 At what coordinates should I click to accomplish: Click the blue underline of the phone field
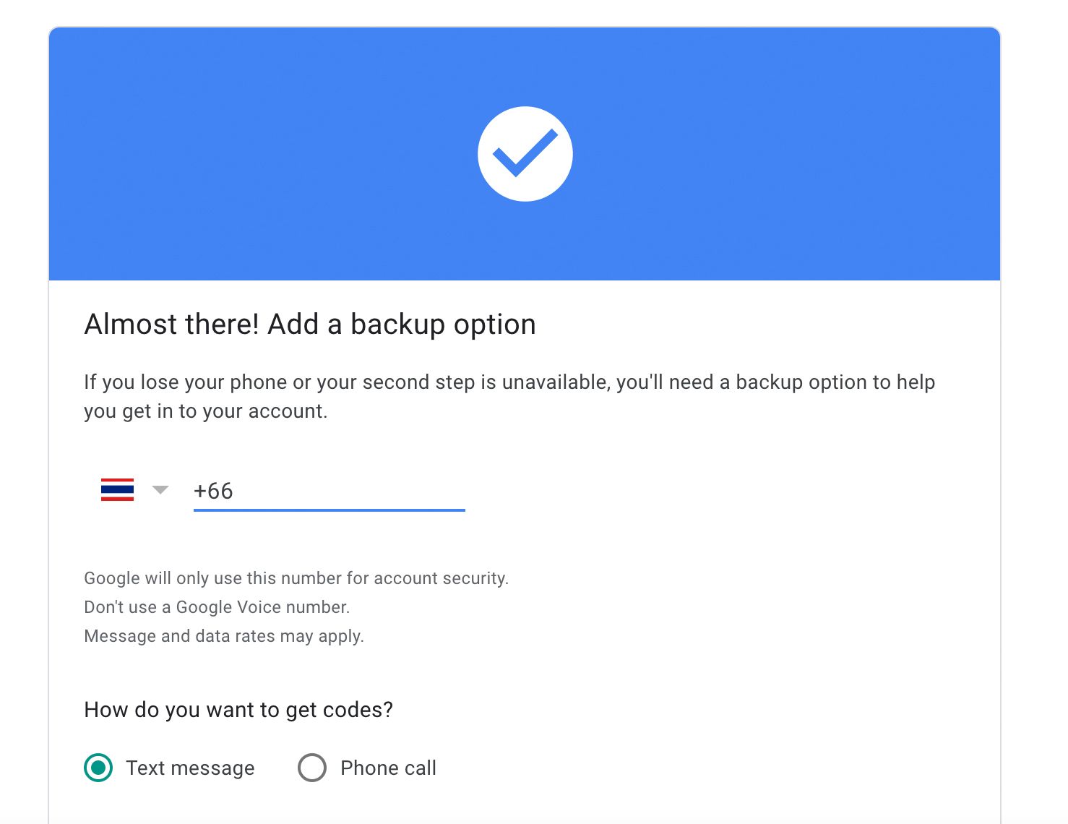[x=329, y=510]
